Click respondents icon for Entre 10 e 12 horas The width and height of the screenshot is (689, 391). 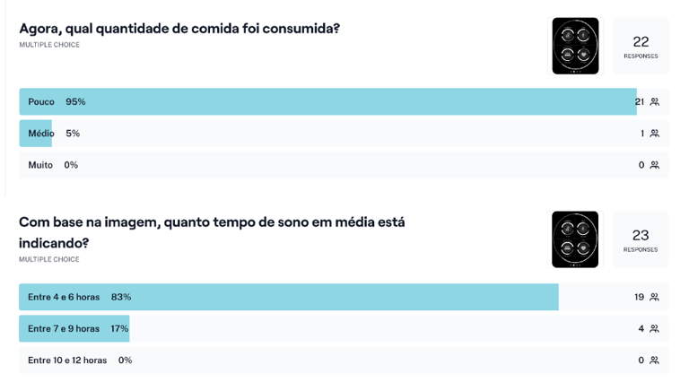click(x=655, y=361)
